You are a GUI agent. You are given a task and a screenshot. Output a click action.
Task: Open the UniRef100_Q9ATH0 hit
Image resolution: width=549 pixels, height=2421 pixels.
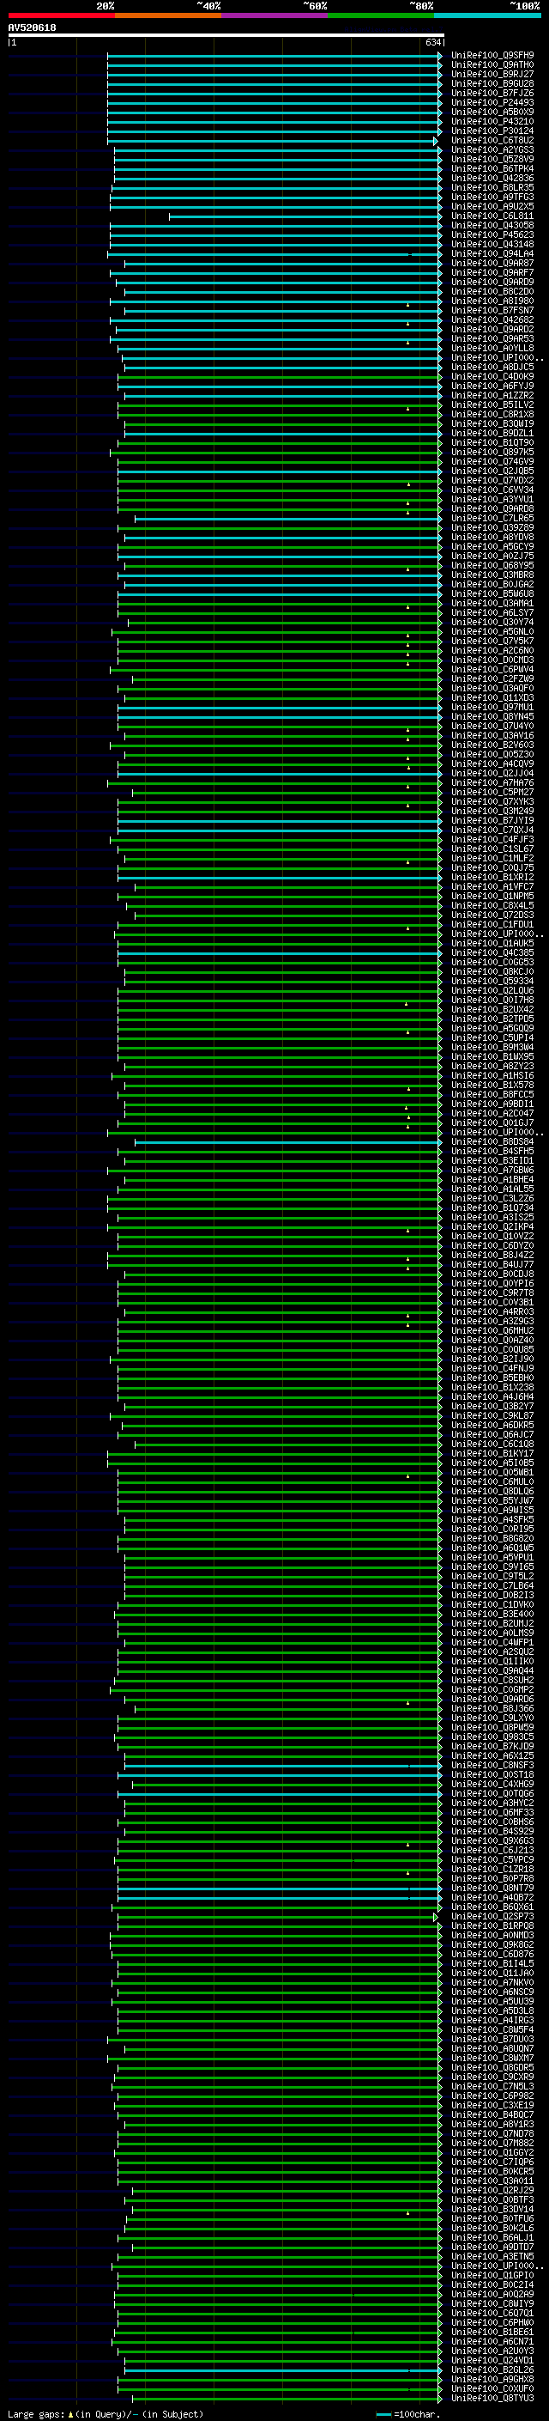coord(492,65)
